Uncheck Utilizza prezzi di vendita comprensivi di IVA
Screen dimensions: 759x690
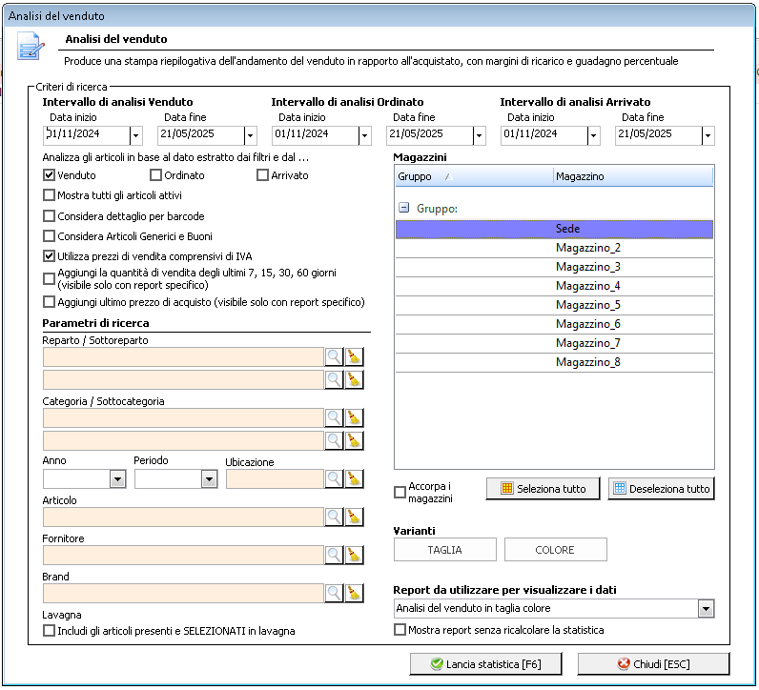[x=49, y=256]
